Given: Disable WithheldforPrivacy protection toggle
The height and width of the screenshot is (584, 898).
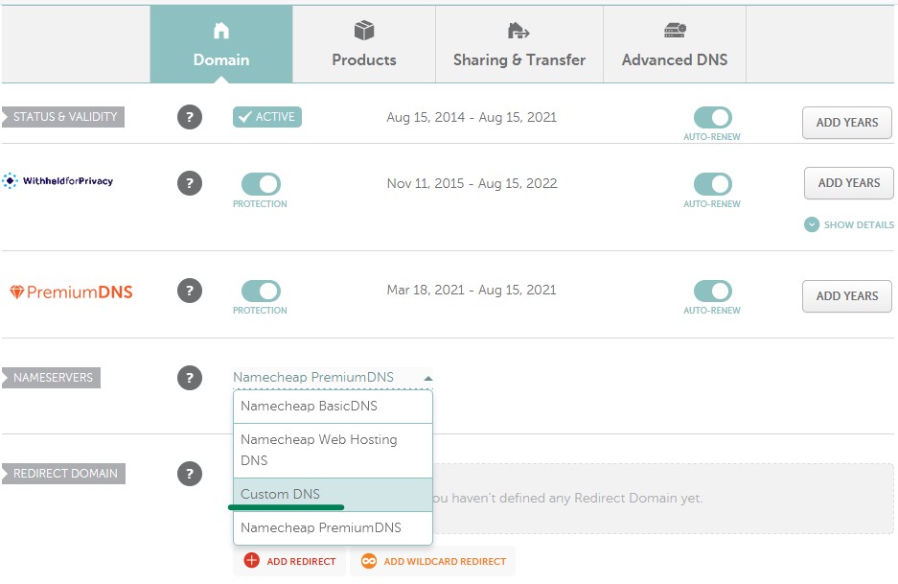Looking at the screenshot, I should [261, 184].
